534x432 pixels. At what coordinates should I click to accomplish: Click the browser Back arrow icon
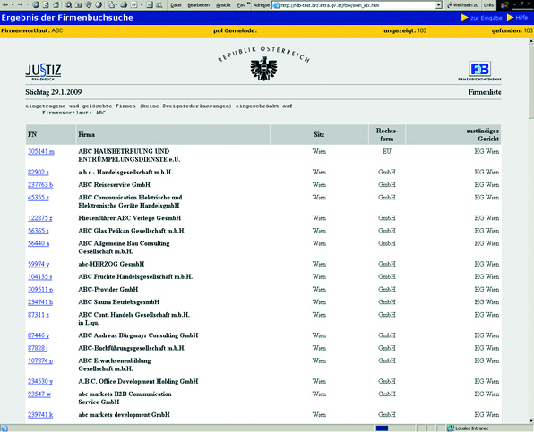[x=5, y=4]
